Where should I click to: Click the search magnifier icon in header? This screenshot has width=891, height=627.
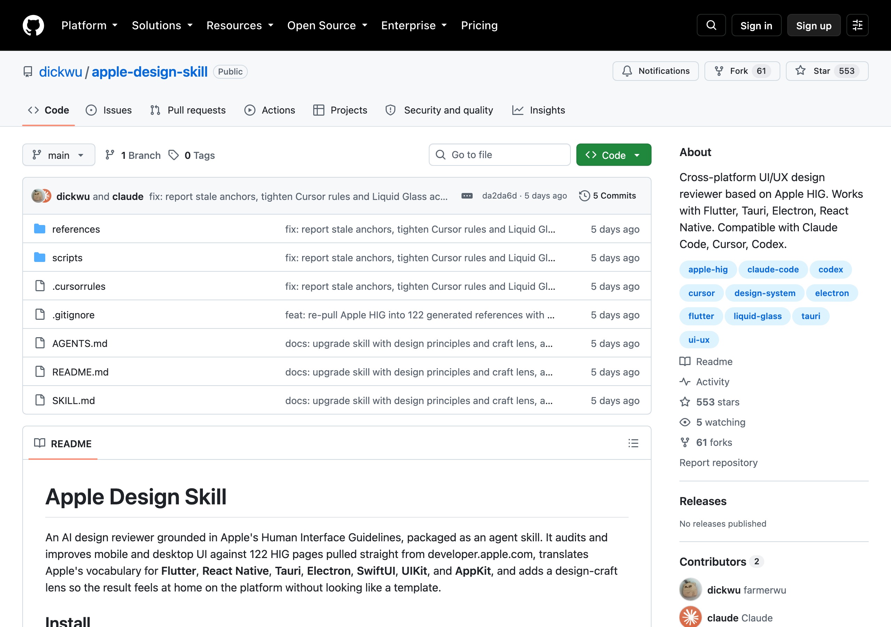pyautogui.click(x=711, y=25)
